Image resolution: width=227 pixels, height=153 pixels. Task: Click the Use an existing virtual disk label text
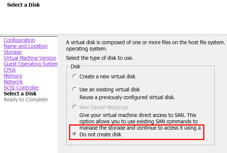pos(110,89)
